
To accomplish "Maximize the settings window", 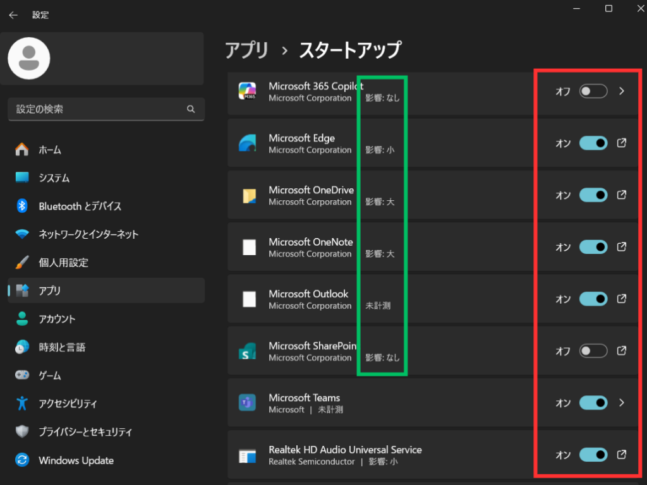I will tap(608, 9).
